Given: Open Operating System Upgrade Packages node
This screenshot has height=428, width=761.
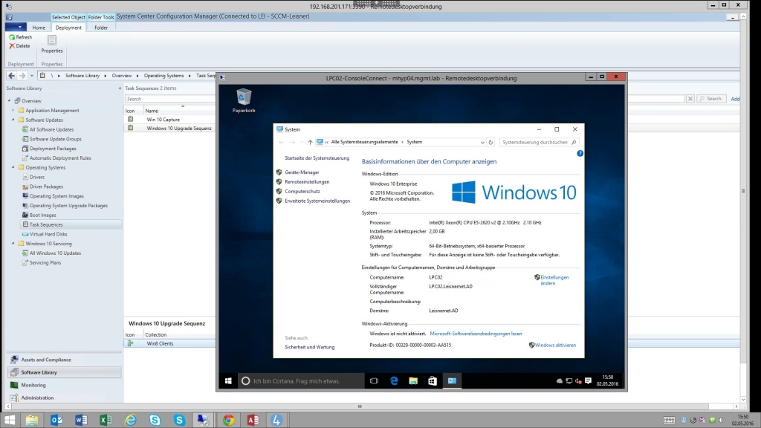Looking at the screenshot, I should [65, 205].
